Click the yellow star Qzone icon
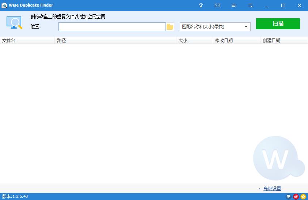 click(303, 197)
